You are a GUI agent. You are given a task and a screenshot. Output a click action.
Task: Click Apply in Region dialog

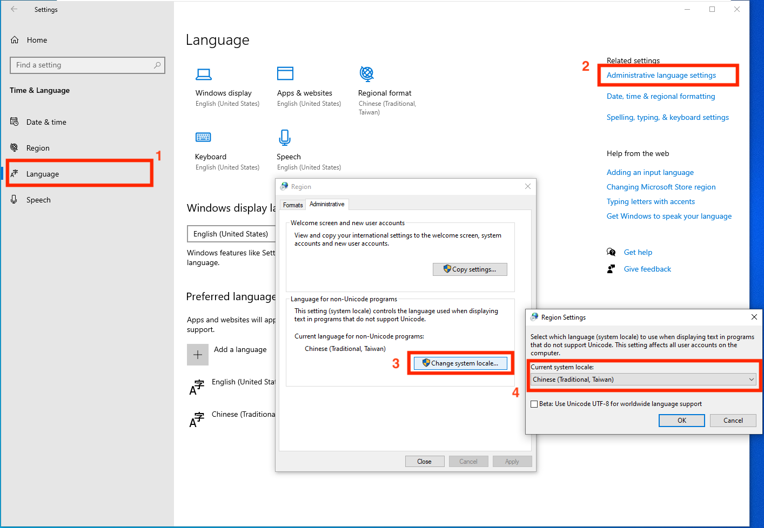pyautogui.click(x=512, y=462)
